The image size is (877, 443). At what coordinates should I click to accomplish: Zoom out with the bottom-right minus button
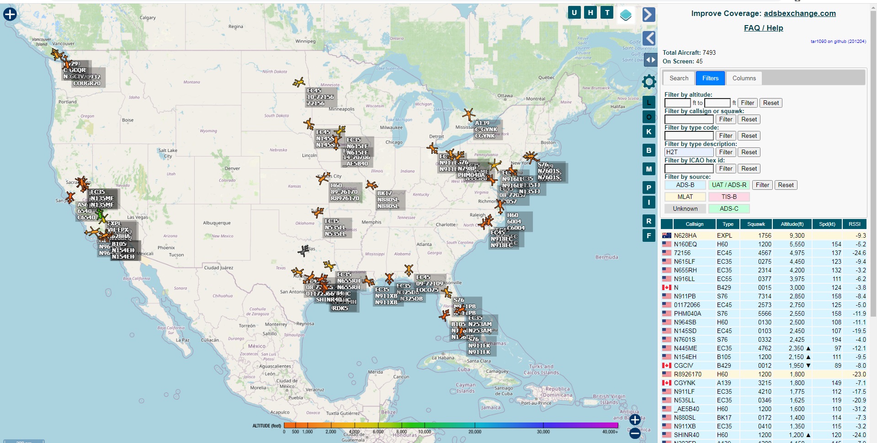point(635,433)
